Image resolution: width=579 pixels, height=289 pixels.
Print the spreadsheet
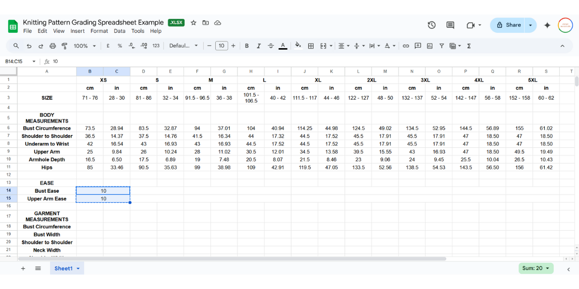(x=53, y=46)
